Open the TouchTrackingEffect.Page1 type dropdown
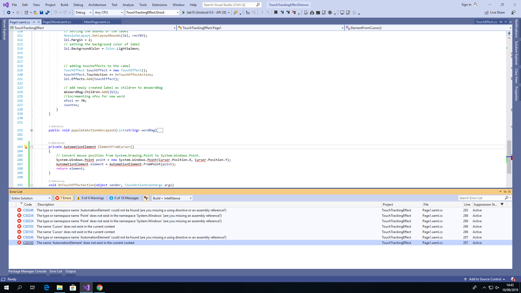The image size is (521, 293). click(261, 28)
